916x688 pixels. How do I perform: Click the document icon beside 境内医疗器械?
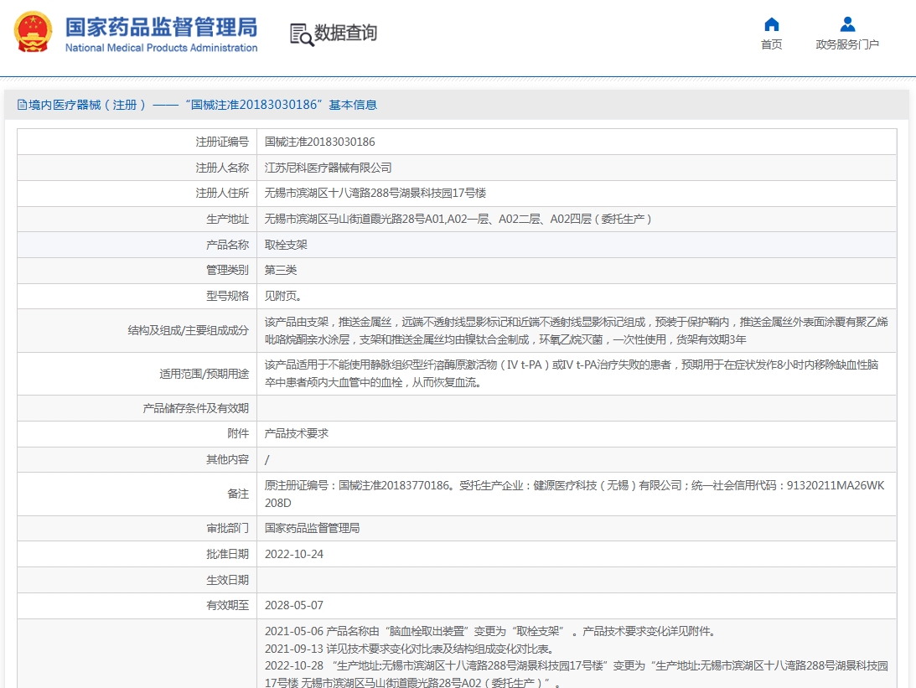(22, 105)
